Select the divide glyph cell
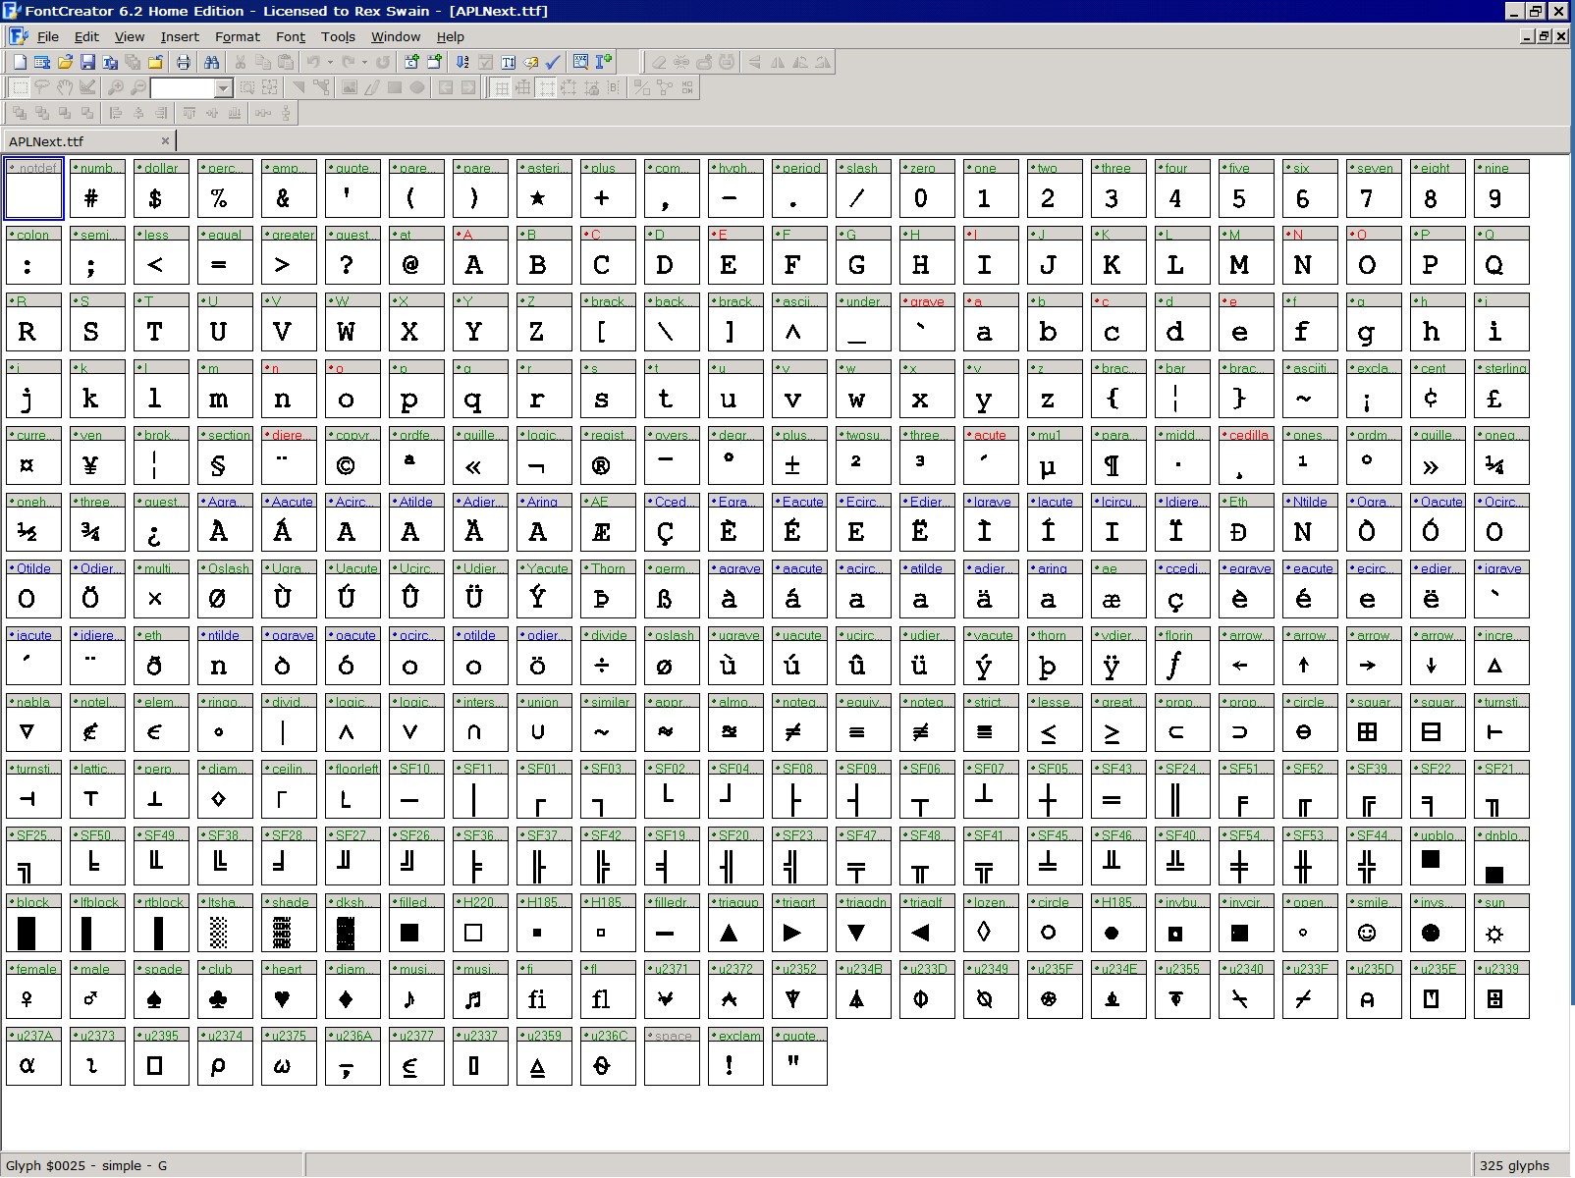 608,656
